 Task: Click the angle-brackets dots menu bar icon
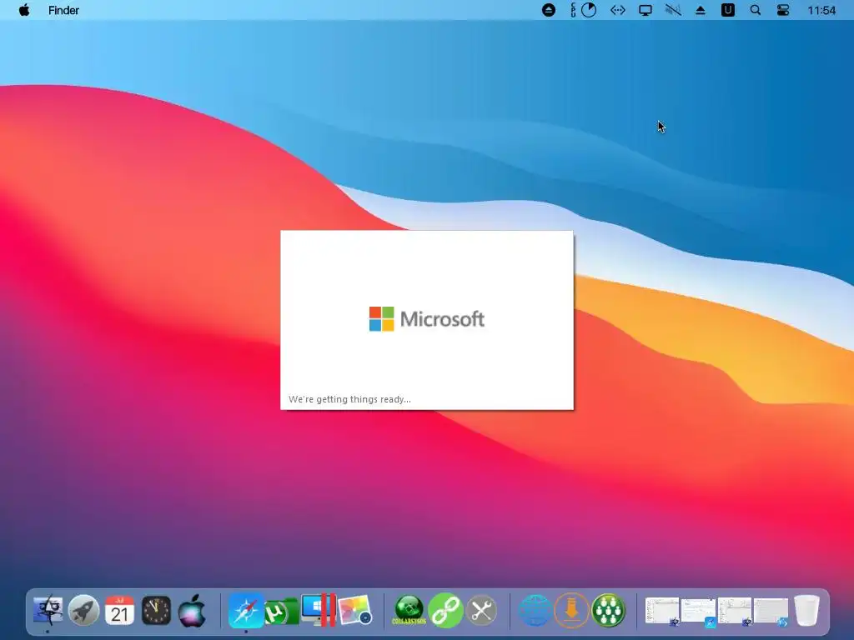click(x=618, y=10)
